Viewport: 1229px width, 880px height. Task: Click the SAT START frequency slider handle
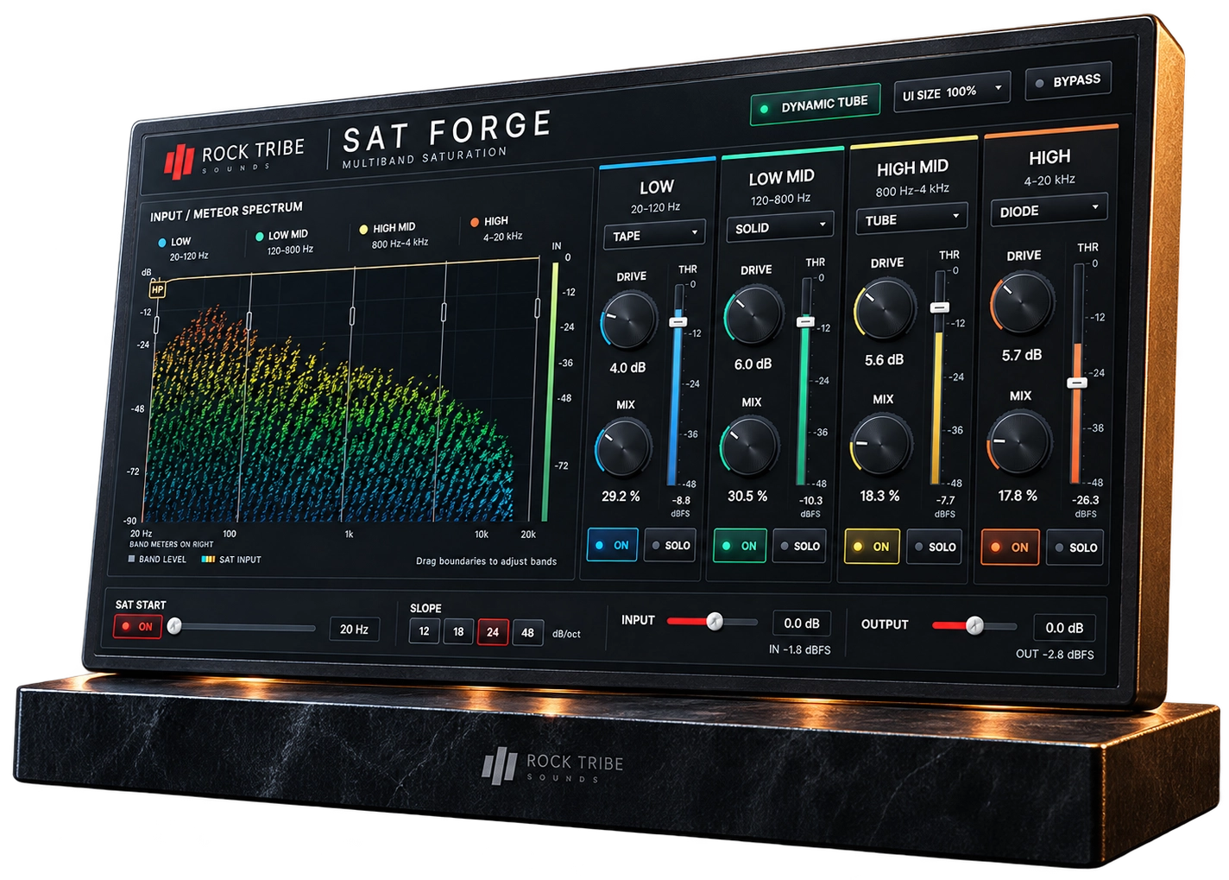(174, 626)
